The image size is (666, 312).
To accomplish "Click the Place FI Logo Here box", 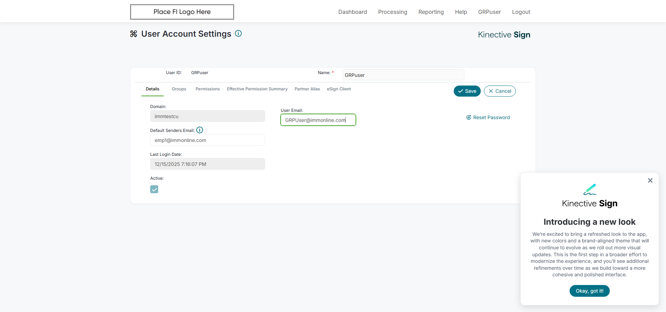I will pos(182,12).
